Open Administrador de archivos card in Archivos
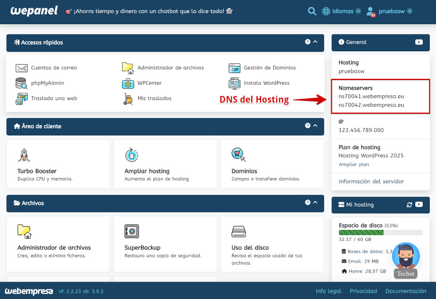The width and height of the screenshot is (436, 299). point(58,244)
